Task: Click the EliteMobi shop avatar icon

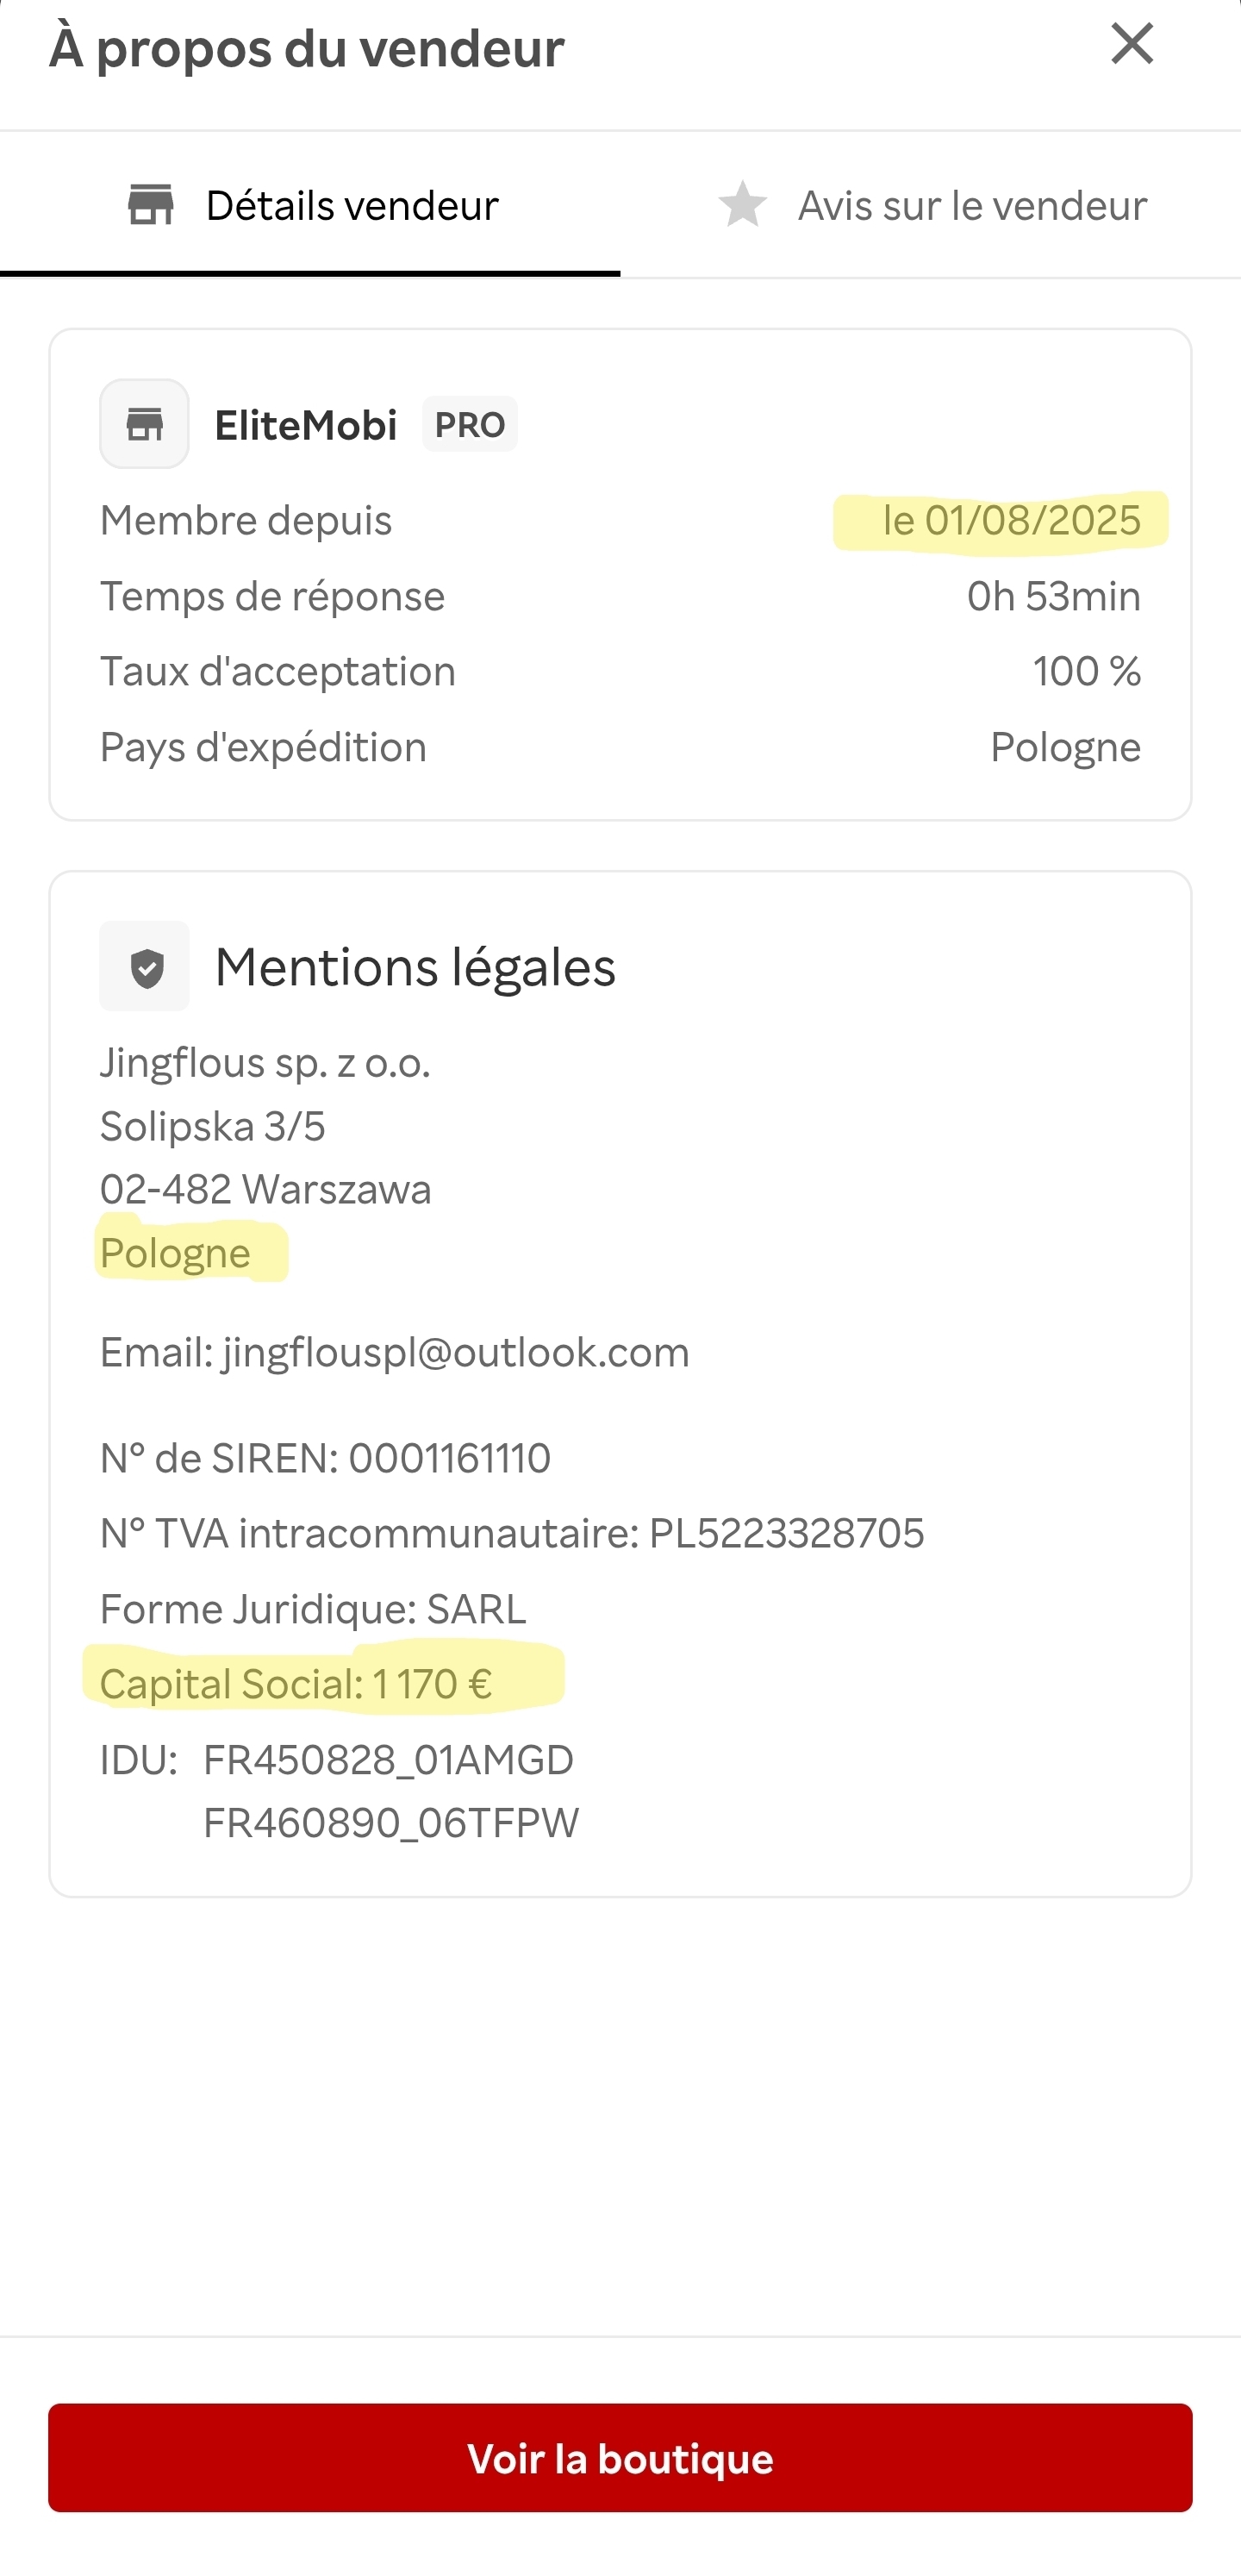Action: (x=145, y=424)
